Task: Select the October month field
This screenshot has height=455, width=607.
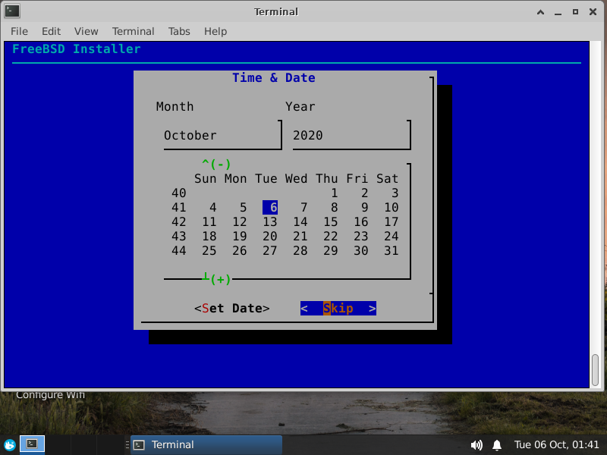Action: [222, 136]
